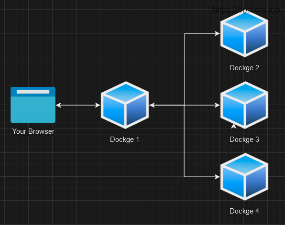The width and height of the screenshot is (285, 225).
Task: Select the connector line going up to Dockge 2
Action: [x=185, y=69]
